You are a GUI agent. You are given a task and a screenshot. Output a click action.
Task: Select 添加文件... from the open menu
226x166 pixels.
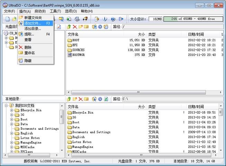pyautogui.click(x=32, y=23)
